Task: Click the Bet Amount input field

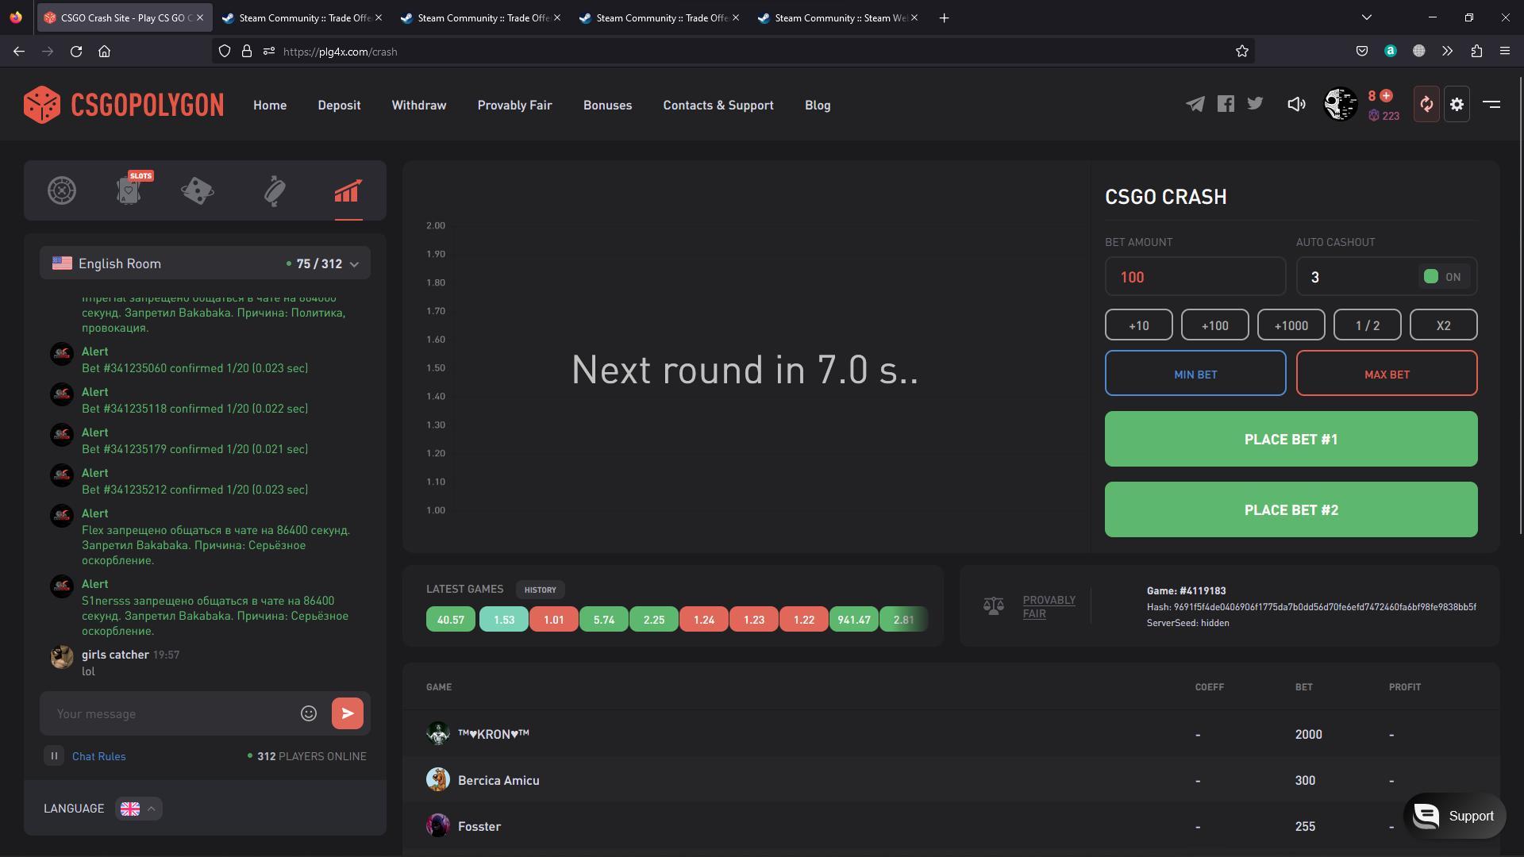Action: [1195, 277]
